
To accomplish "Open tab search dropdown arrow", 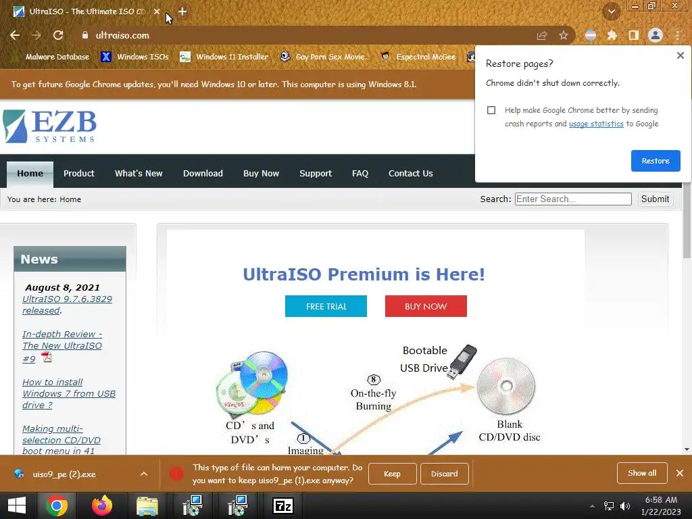I will [612, 12].
